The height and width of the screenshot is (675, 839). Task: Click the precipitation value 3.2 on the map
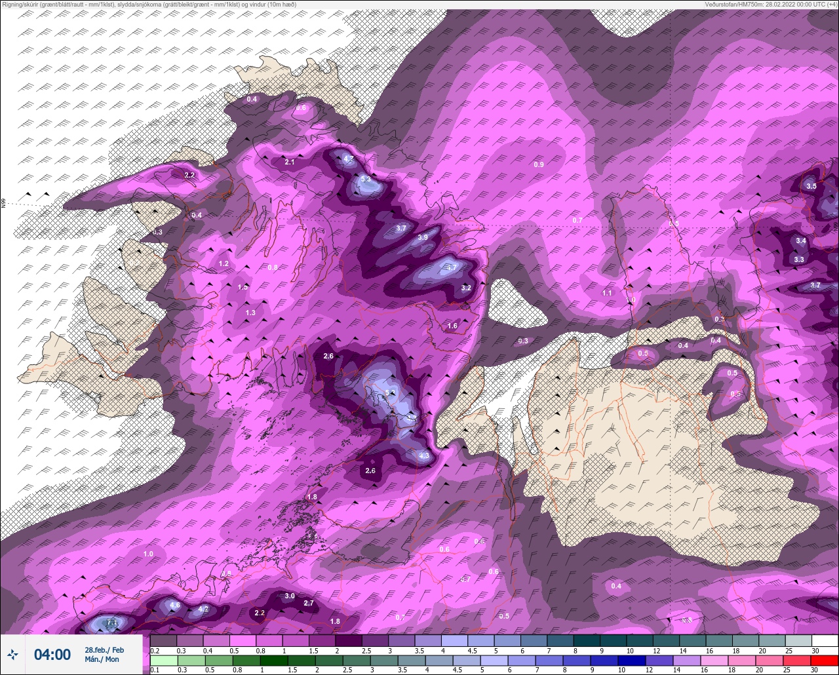click(466, 288)
